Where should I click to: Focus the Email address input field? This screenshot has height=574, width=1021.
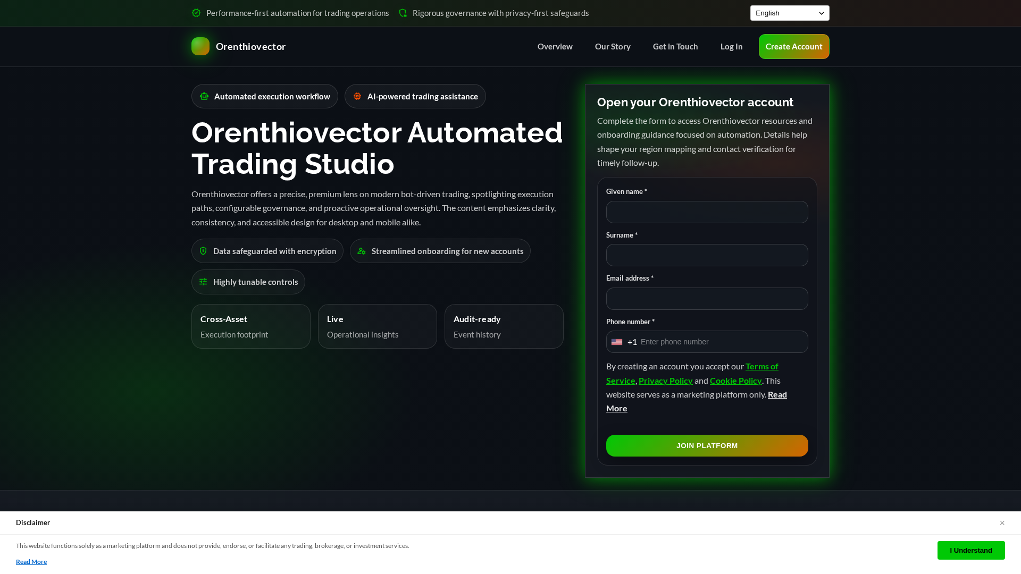click(707, 299)
